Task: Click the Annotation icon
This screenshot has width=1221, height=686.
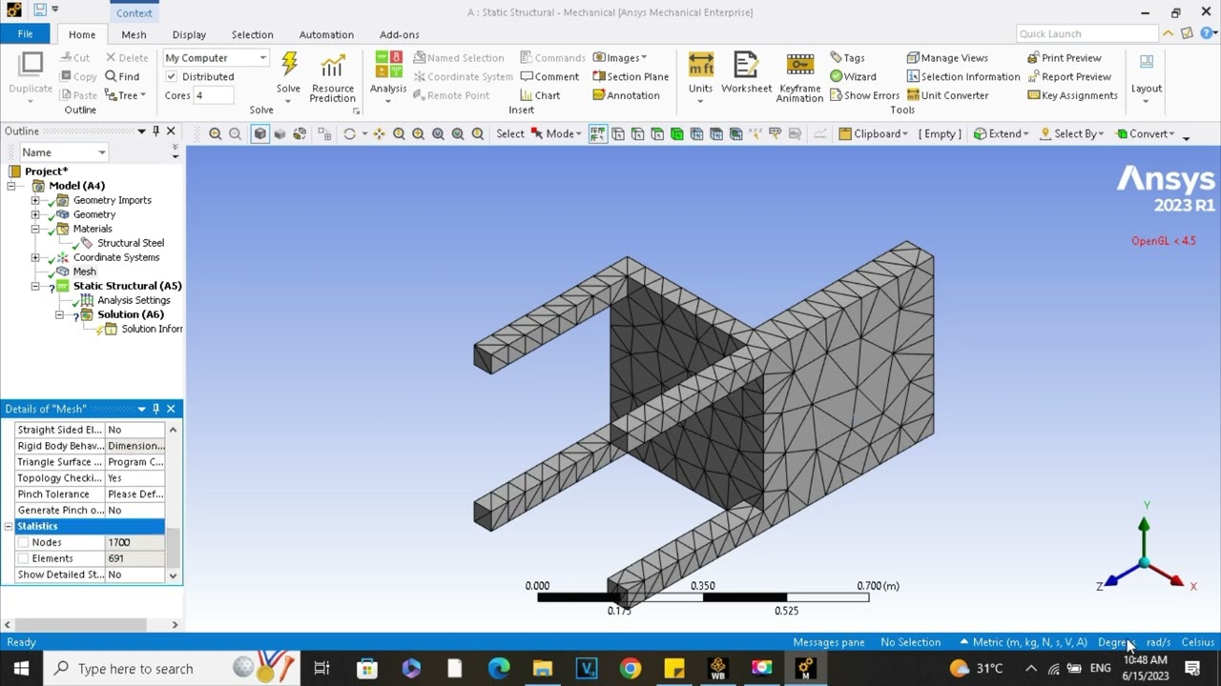Action: click(626, 95)
